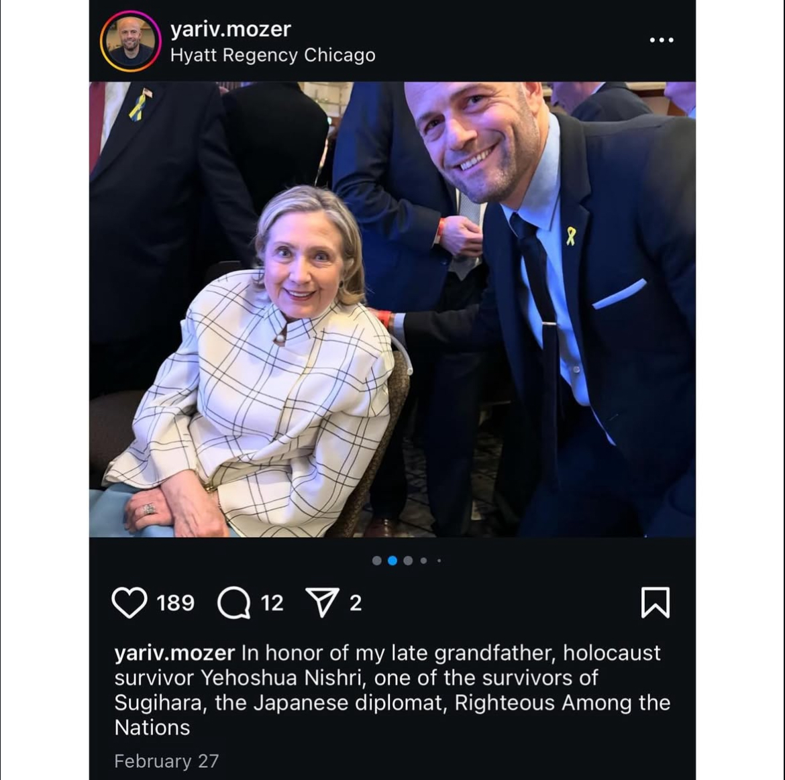Screen dimensions: 785x780
Task: Tap the main post photo
Action: coord(392,309)
